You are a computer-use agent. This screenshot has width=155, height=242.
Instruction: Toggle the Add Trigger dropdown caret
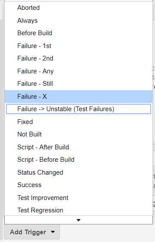[53, 232]
